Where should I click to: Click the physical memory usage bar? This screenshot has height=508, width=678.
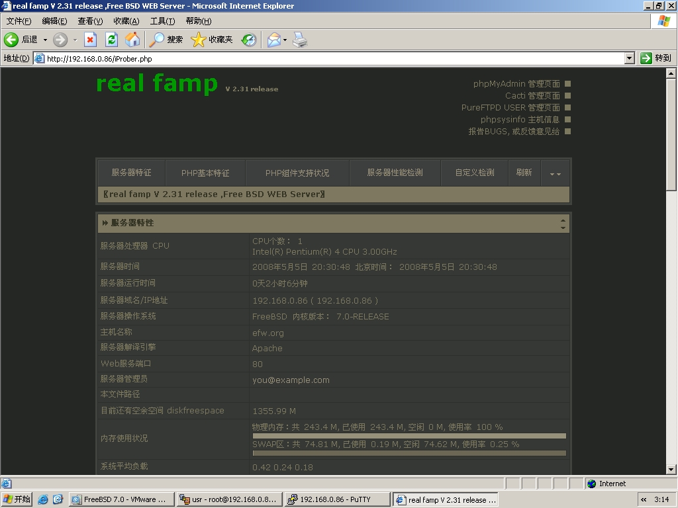(x=409, y=436)
